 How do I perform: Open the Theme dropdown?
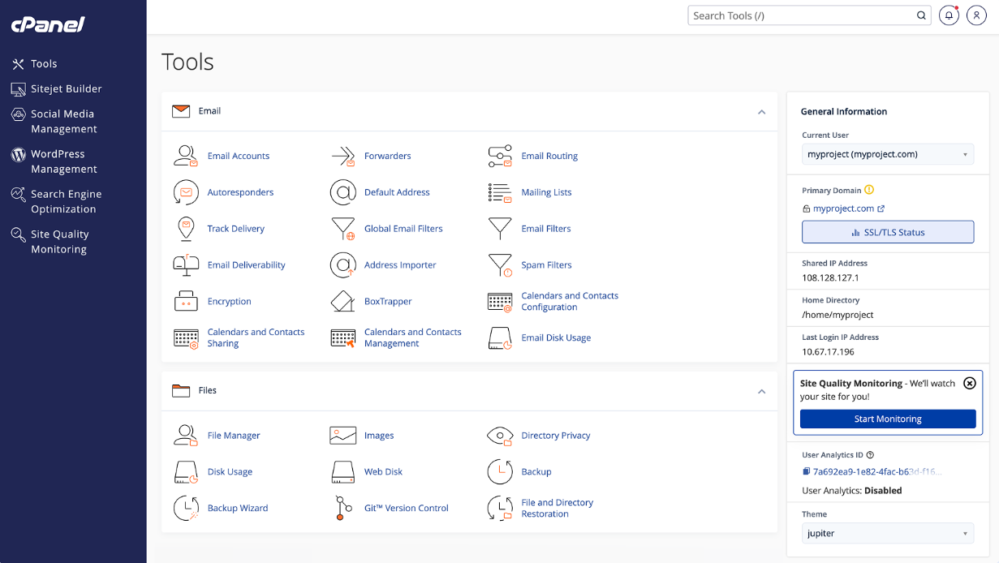888,533
